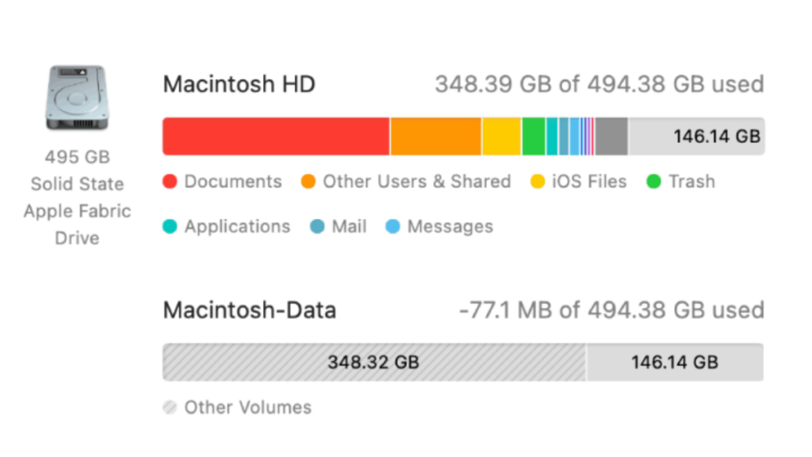Select the orange segment of Macintosh HD bar
812x457 pixels.
pyautogui.click(x=435, y=136)
